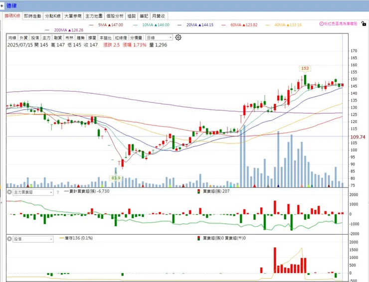This screenshot has height=282, width=369.
Task: Toggle the 布林 bands overlay
Action: [x=69, y=38]
